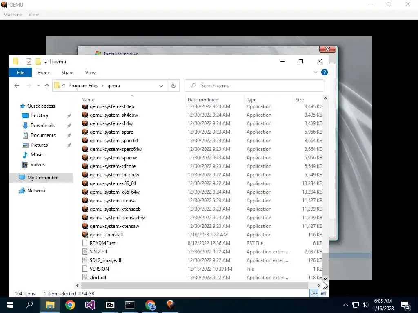This screenshot has width=418, height=313.
Task: Open the Machine menu in the QEMU window
Action: click(13, 15)
